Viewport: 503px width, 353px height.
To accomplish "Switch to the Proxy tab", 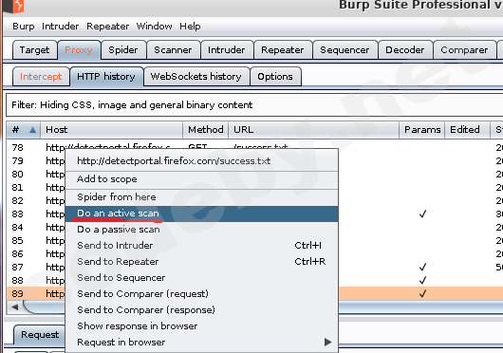I will click(x=79, y=50).
